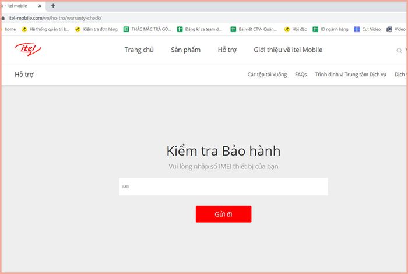The width and height of the screenshot is (408, 274).
Task: Open Bài viết CTV bookmark
Action: tap(254, 29)
